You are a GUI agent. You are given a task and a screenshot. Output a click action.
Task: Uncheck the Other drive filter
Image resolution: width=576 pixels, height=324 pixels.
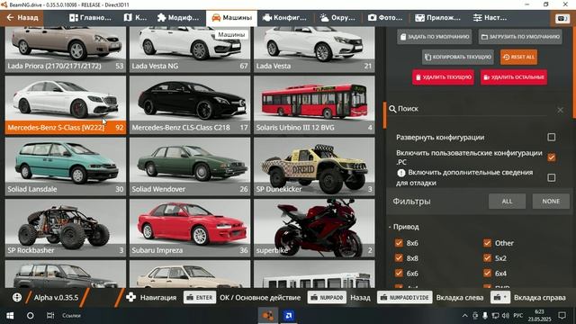click(x=487, y=243)
